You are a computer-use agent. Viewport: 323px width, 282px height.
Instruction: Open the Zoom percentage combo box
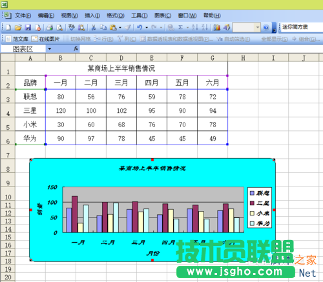pyautogui.click(x=247, y=28)
